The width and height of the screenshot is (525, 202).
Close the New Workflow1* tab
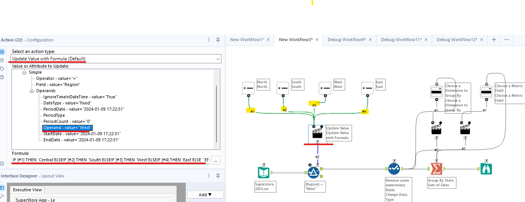[x=268, y=40]
